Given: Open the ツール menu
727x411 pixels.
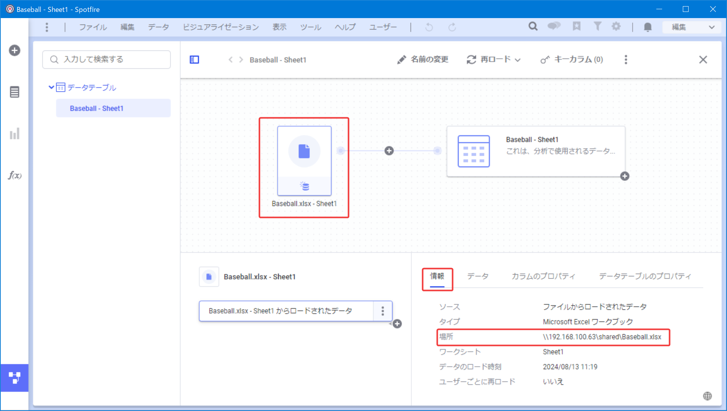Looking at the screenshot, I should click(311, 27).
